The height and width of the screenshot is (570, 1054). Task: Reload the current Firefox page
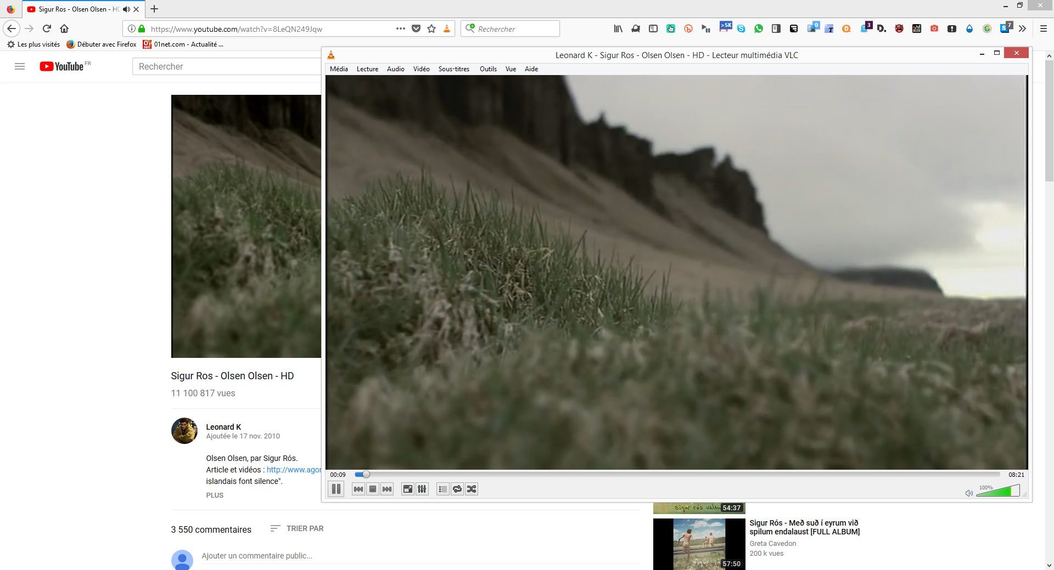(47, 29)
